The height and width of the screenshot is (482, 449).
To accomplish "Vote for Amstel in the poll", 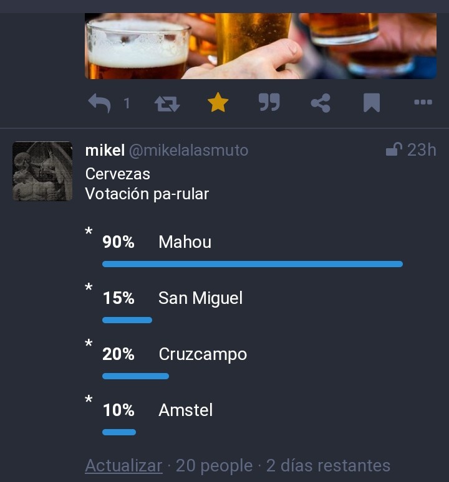I will (x=185, y=410).
